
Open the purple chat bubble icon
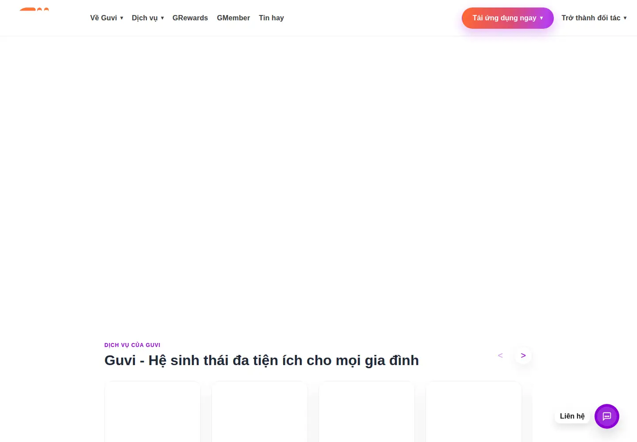pyautogui.click(x=606, y=416)
